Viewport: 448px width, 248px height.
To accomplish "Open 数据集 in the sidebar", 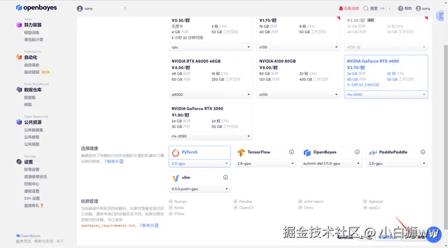I will (30, 98).
